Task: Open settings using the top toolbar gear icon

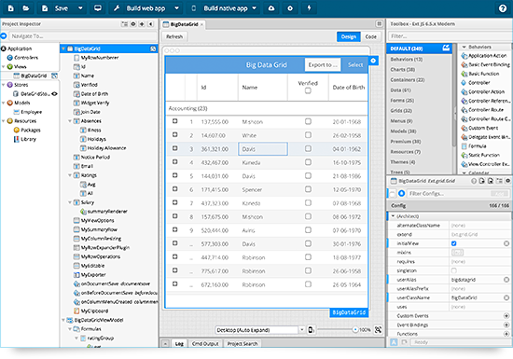Action: click(290, 8)
